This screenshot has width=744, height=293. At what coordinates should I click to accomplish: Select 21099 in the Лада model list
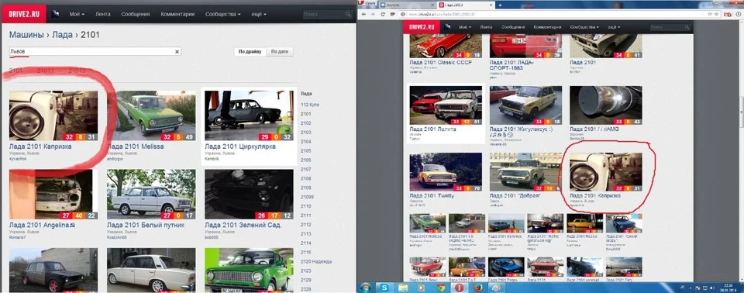pyautogui.click(x=307, y=197)
